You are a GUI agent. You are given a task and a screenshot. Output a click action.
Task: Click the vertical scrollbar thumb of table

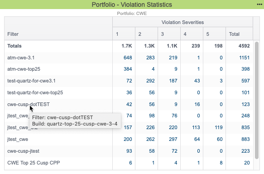coord(257,101)
